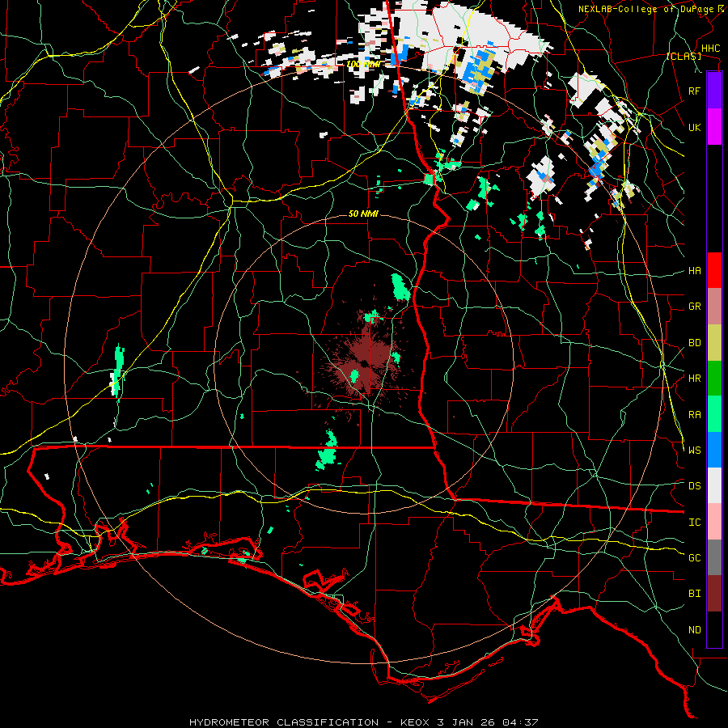The height and width of the screenshot is (728, 728).
Task: Click the '100 NMI' range ring label
Action: point(363,64)
